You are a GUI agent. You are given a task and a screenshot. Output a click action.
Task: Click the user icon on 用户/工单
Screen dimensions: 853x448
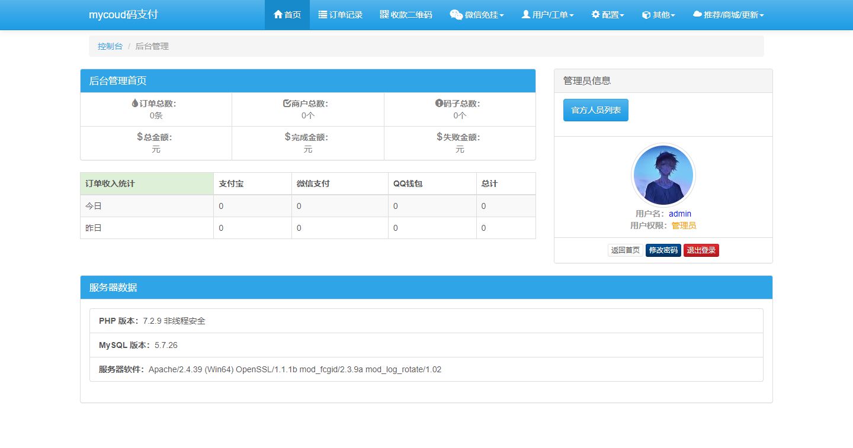[x=525, y=15]
